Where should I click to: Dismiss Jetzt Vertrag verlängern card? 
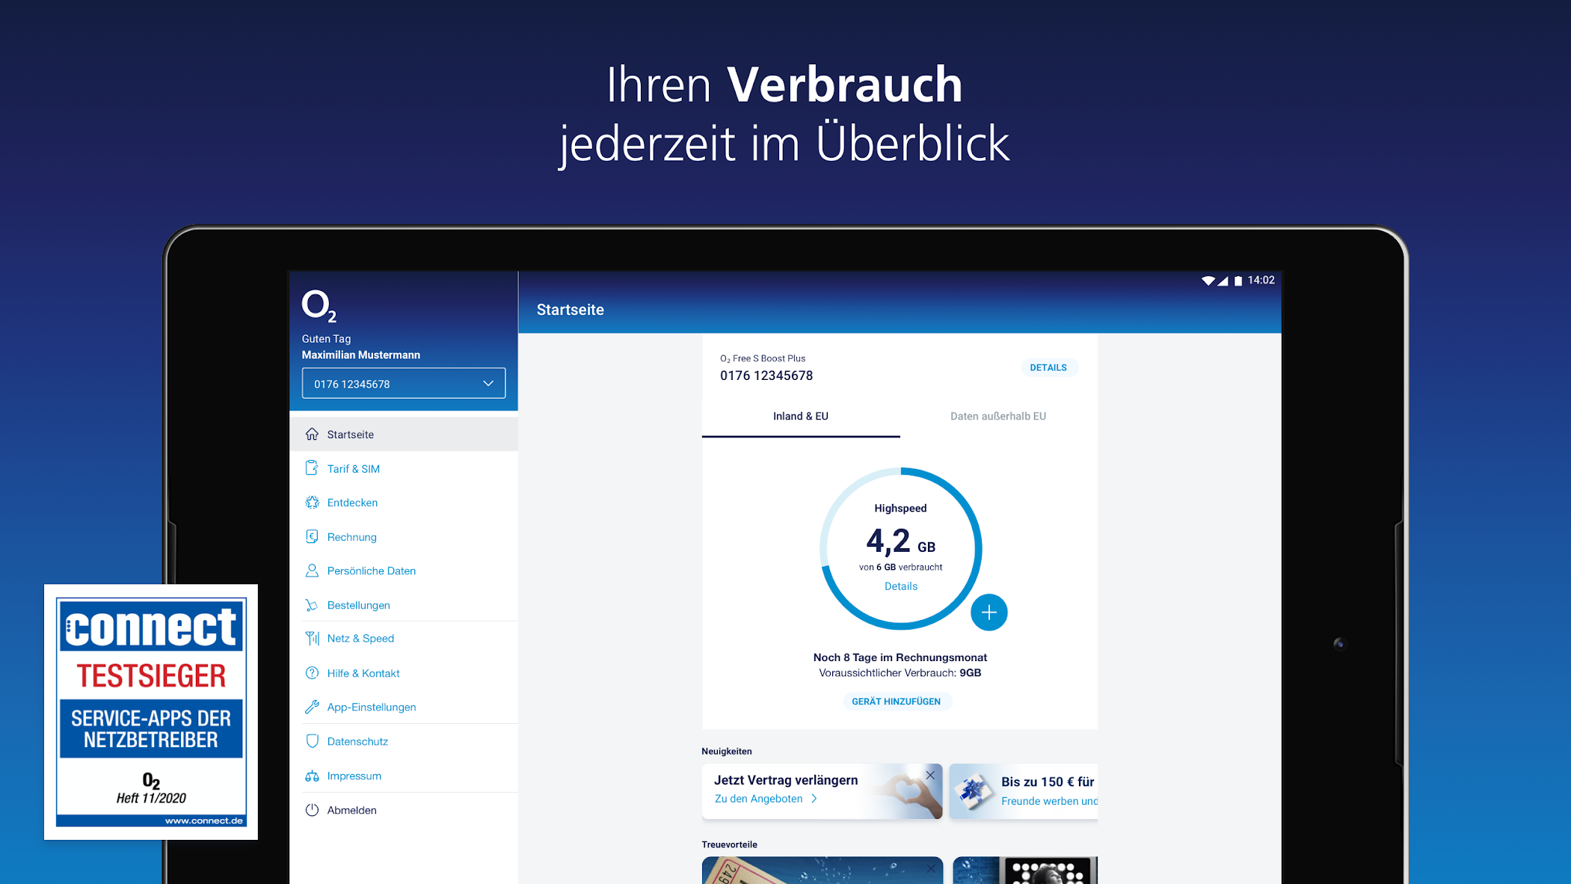[x=930, y=776]
